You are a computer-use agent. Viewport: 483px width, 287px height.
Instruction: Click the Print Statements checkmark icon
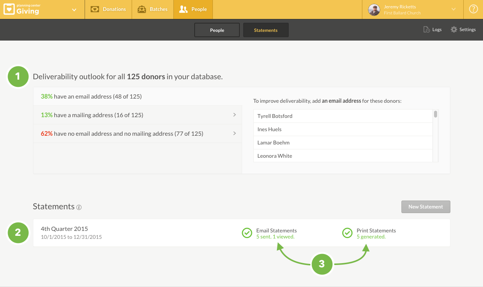[347, 233]
